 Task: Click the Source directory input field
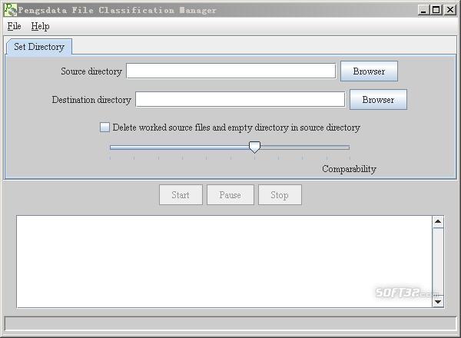[x=230, y=71]
